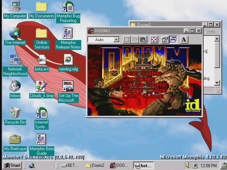Click scroll down arrow in Doom2 folder window

pos(217,83)
